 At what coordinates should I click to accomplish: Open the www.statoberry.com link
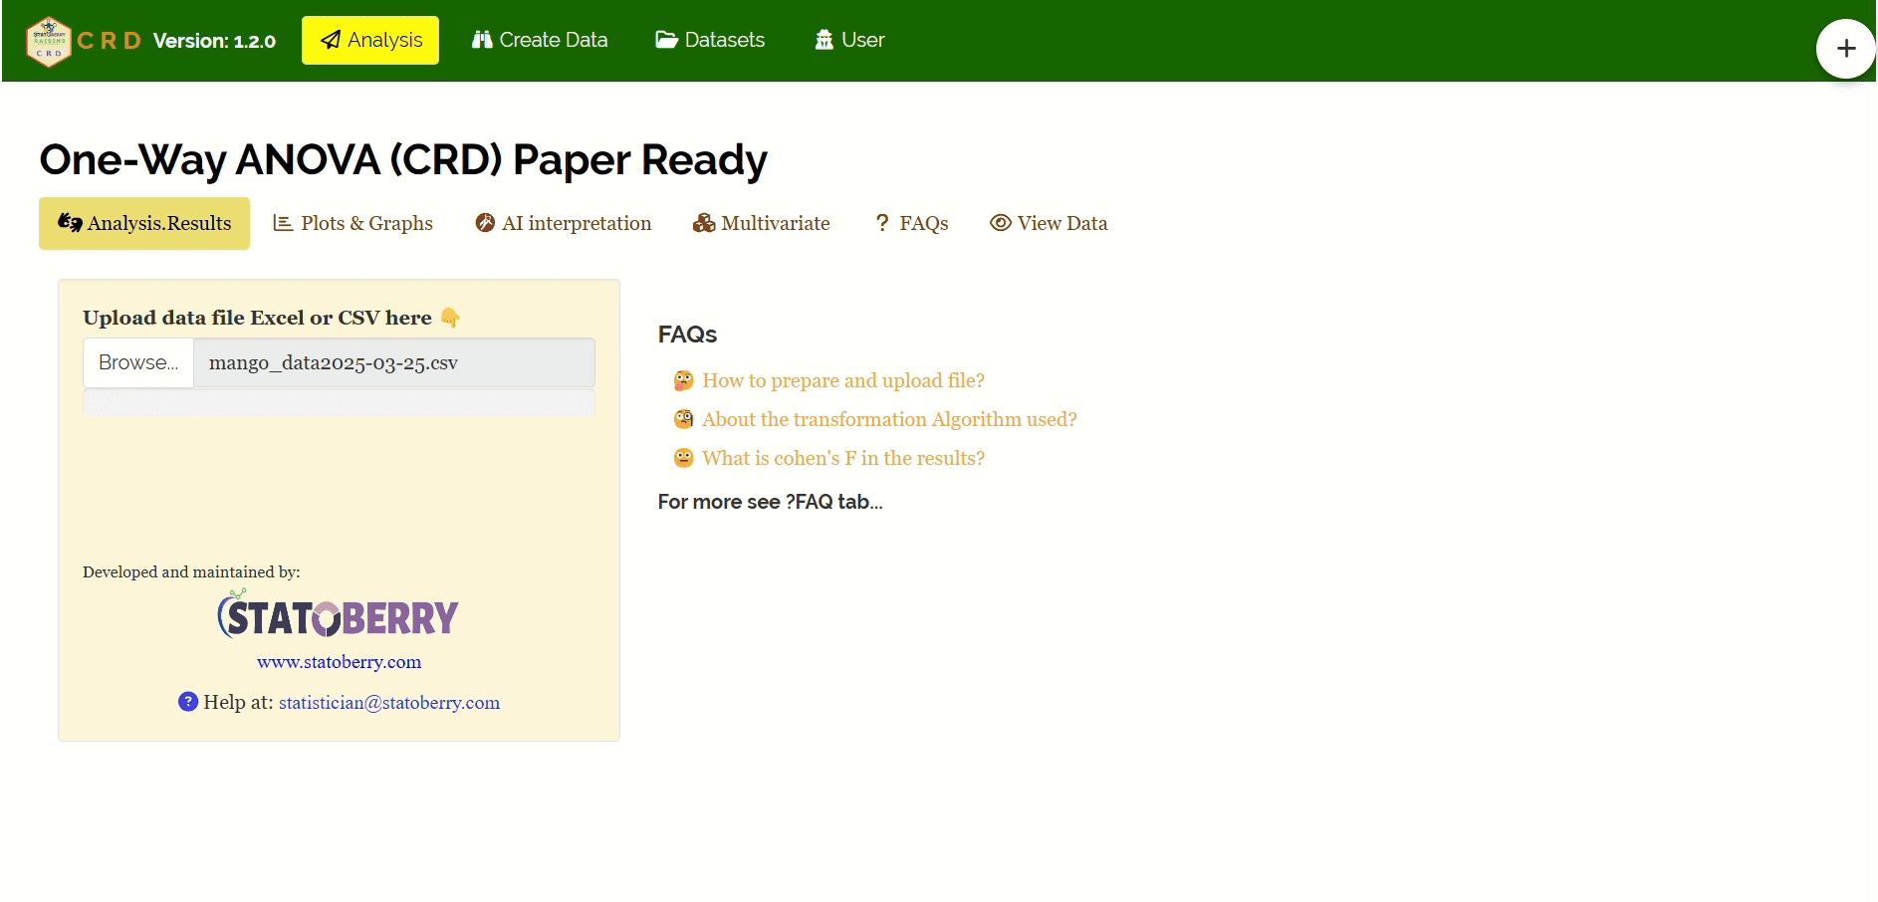coord(339,663)
